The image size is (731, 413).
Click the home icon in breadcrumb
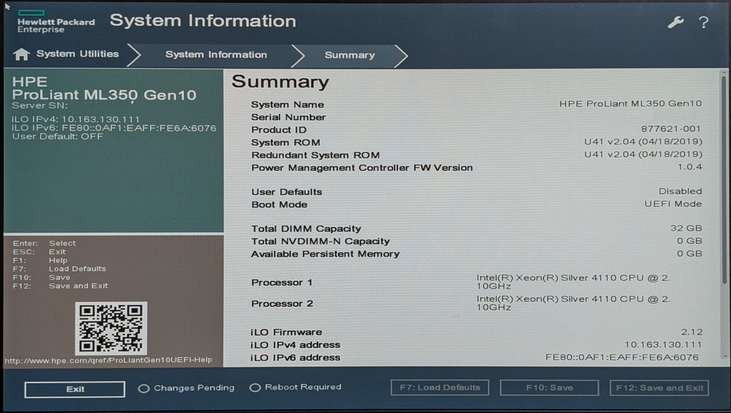click(21, 54)
